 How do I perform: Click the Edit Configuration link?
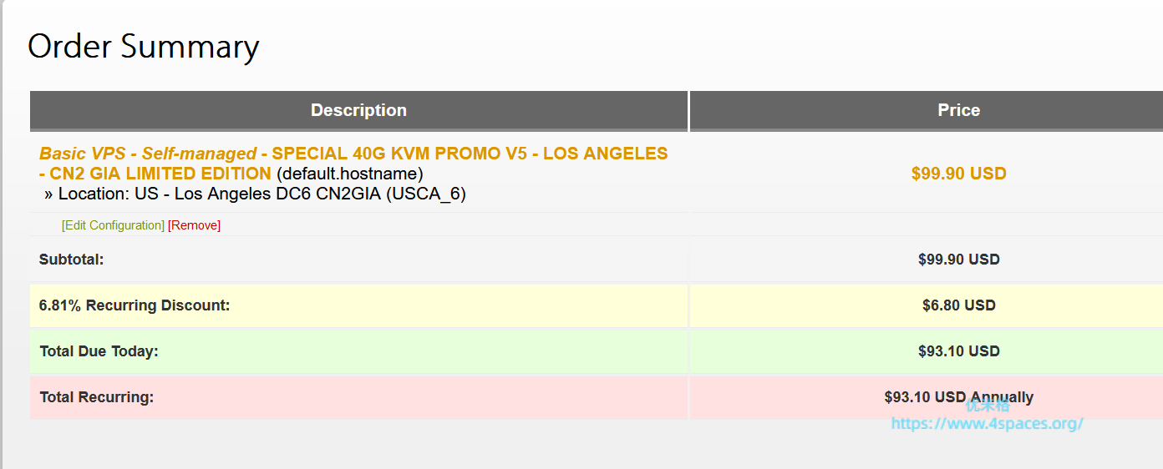tap(113, 225)
